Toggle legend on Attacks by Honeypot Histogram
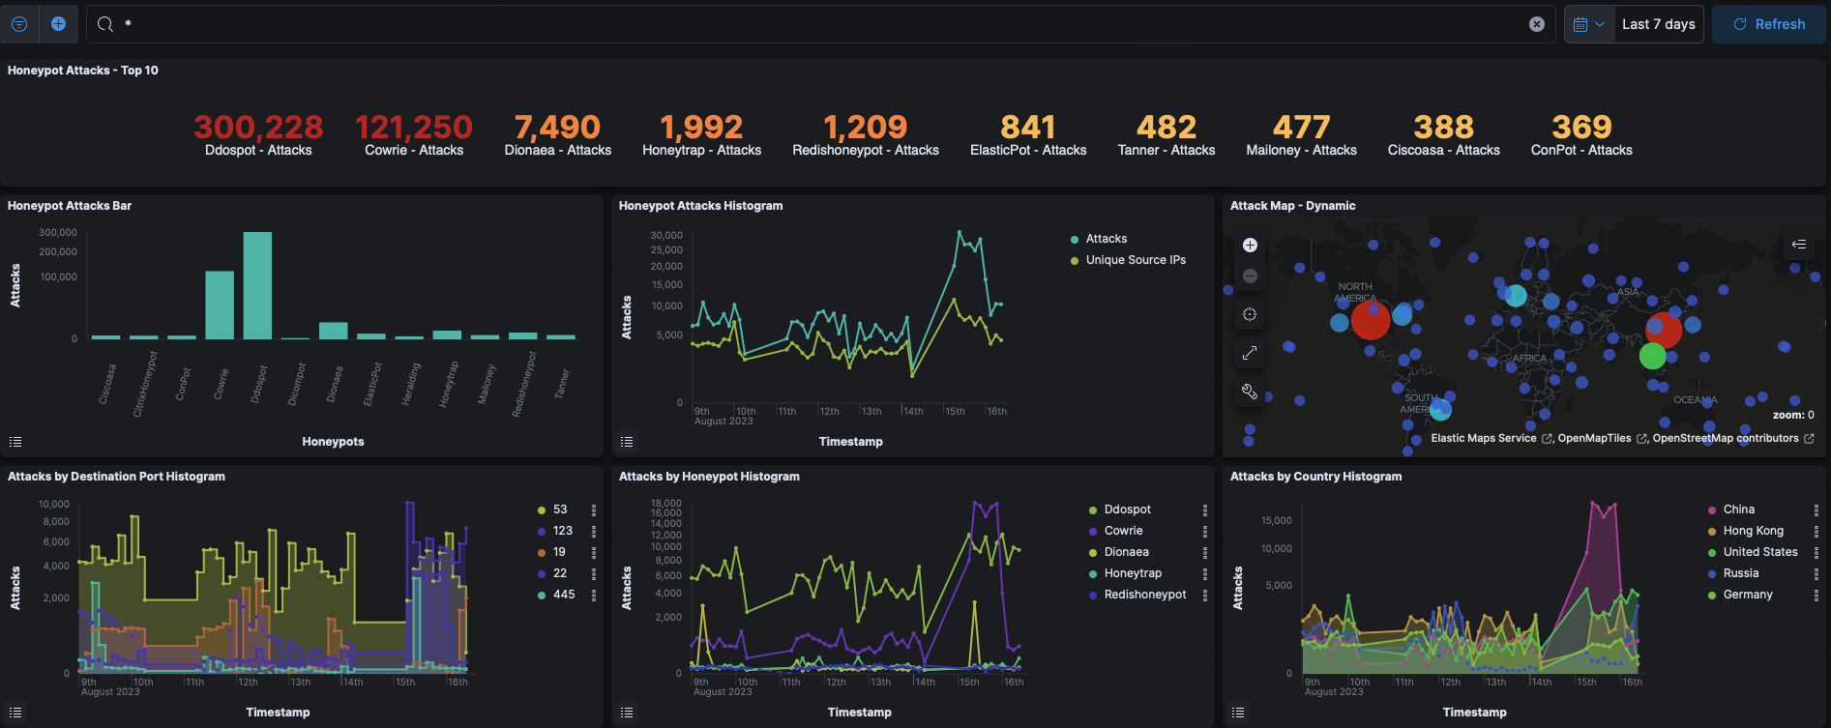Viewport: 1831px width, 728px height. (x=627, y=713)
